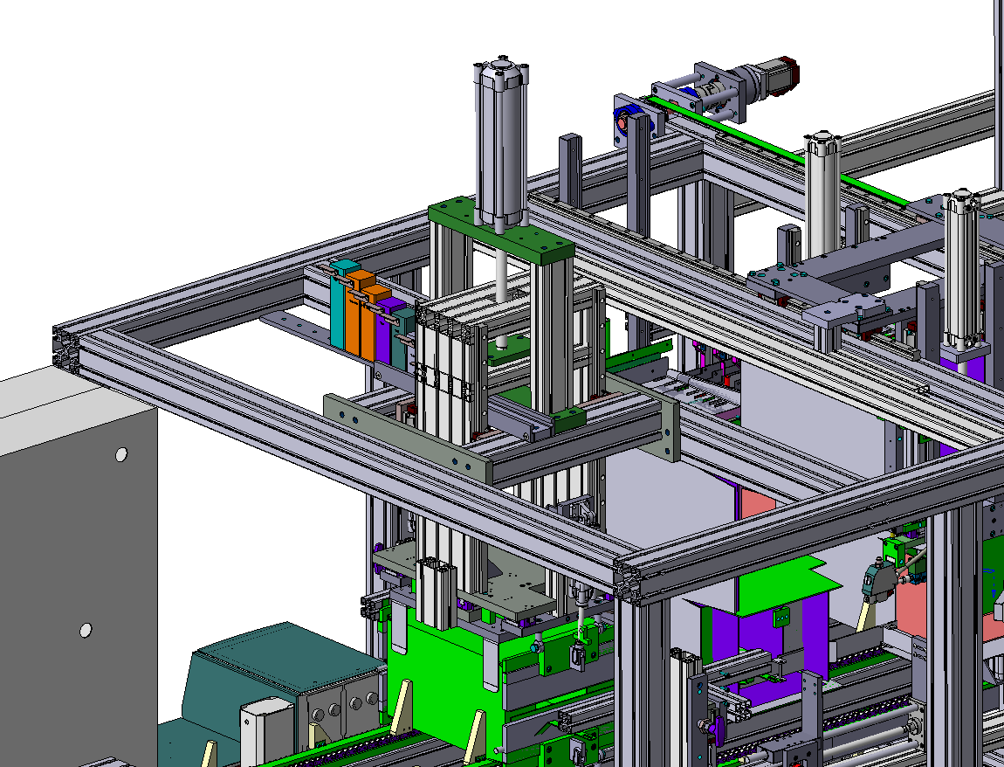This screenshot has width=1004, height=767.
Task: Pick the white cover on the teal housing
Action: [x=267, y=730]
